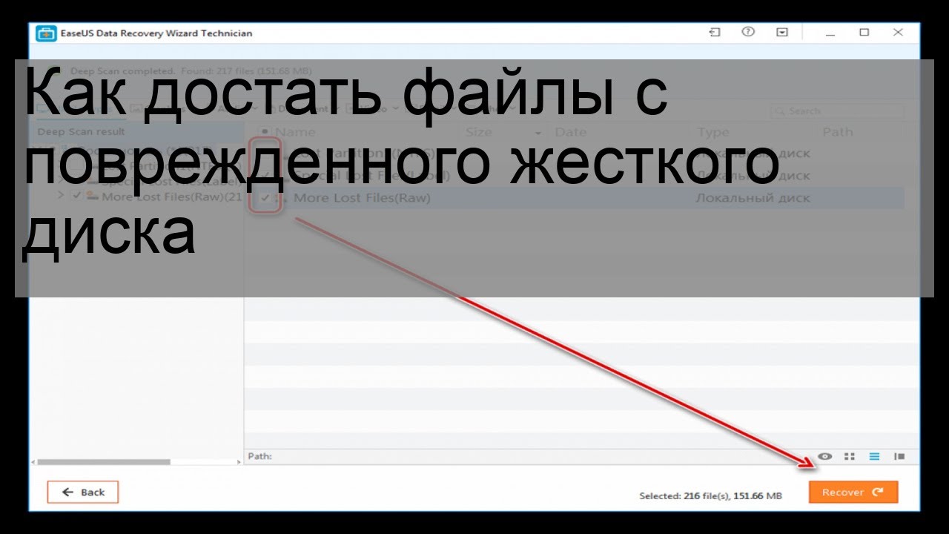This screenshot has height=534, width=949.
Task: Click the Path bar
Action: 530,456
